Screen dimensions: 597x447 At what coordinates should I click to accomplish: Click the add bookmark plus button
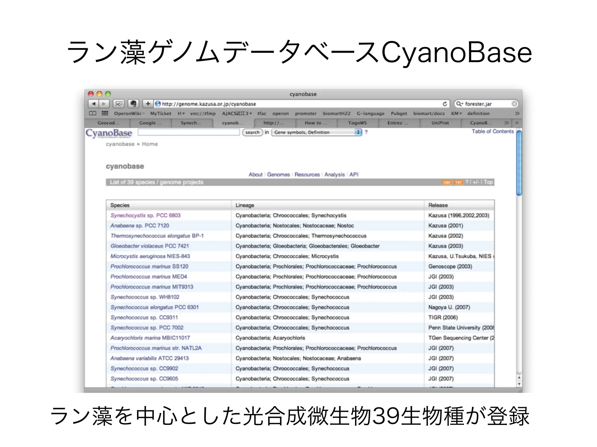pos(148,104)
